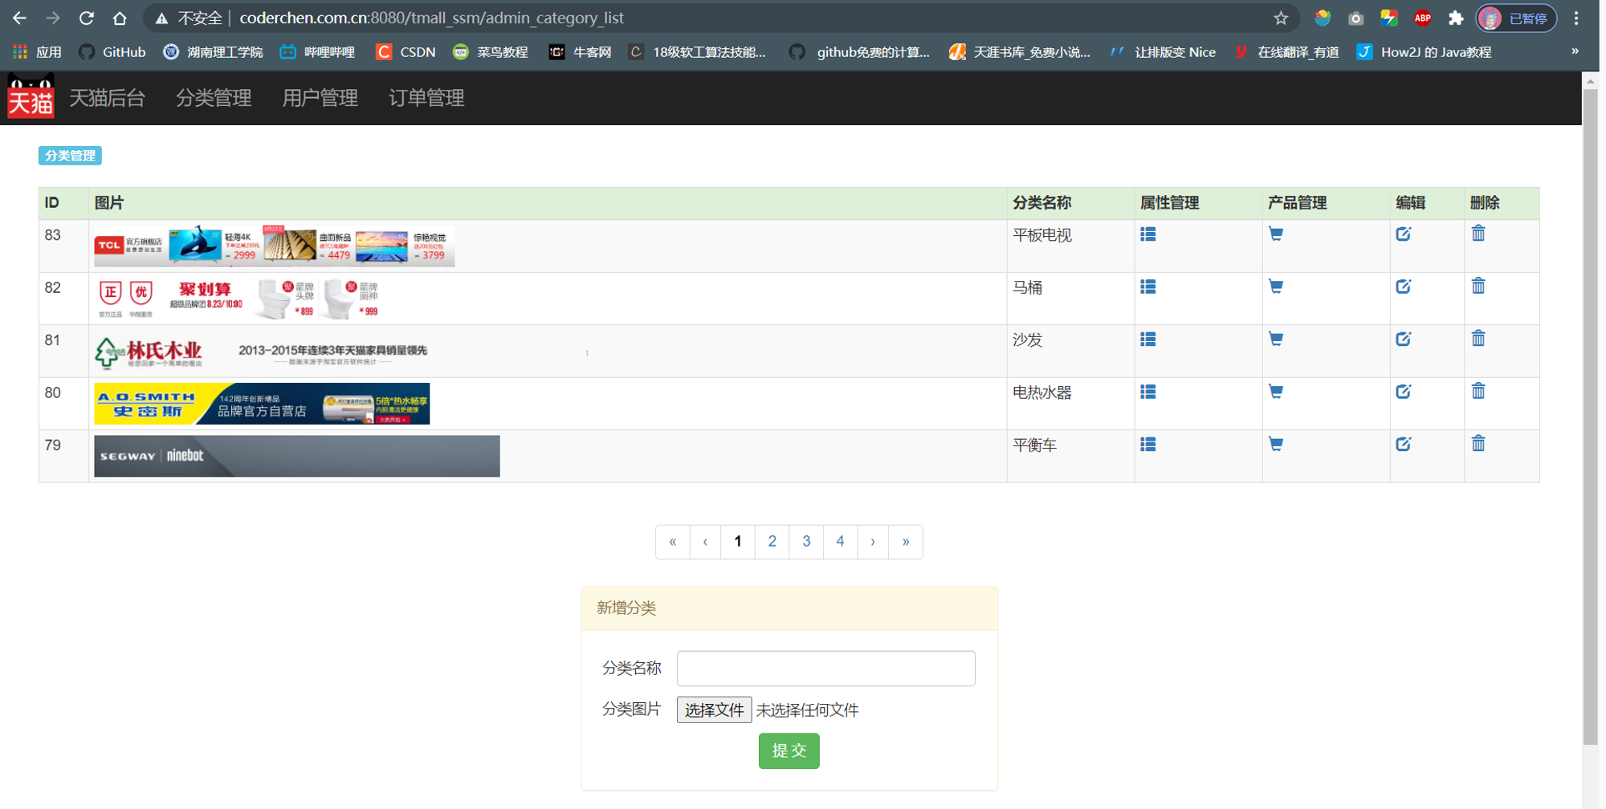Screen dimensions: 1606x809
Task: Click the page vertical scrollbar
Action: coord(1590,417)
